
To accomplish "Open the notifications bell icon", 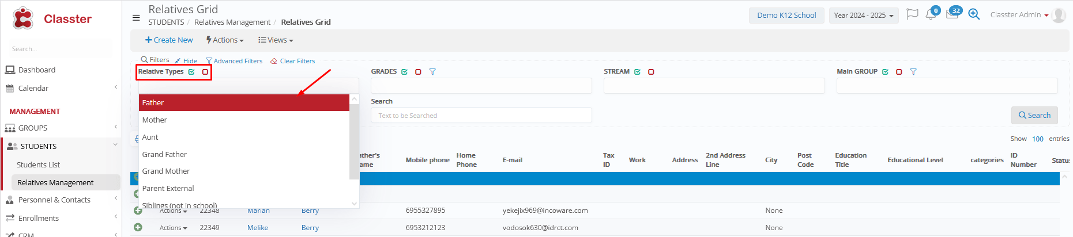I will pos(930,15).
